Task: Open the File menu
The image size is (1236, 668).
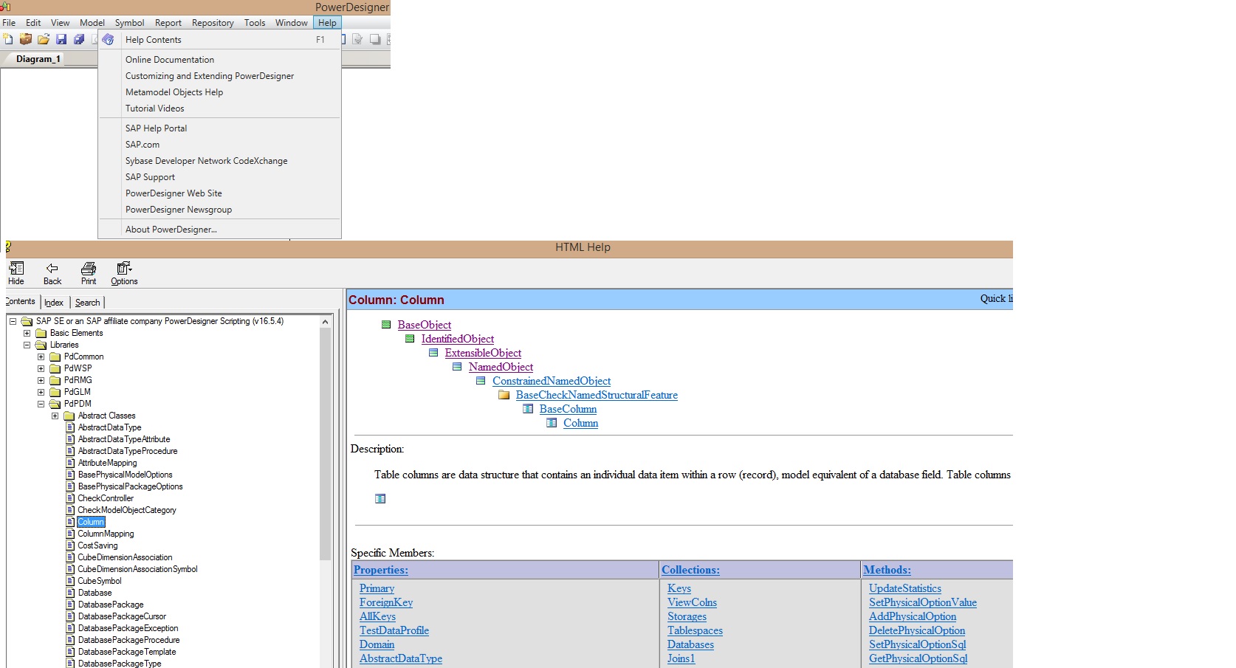Action: (x=9, y=23)
